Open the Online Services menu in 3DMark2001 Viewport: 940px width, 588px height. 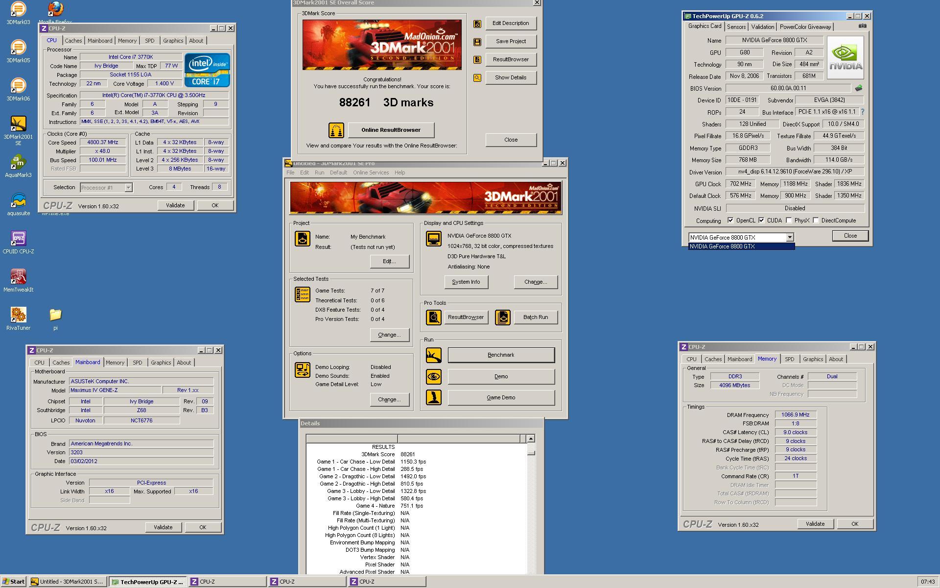(371, 172)
